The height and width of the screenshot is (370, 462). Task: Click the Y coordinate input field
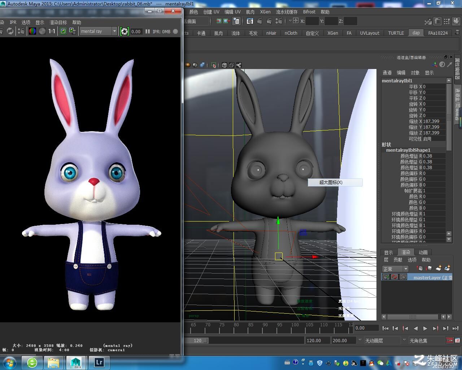tap(331, 21)
